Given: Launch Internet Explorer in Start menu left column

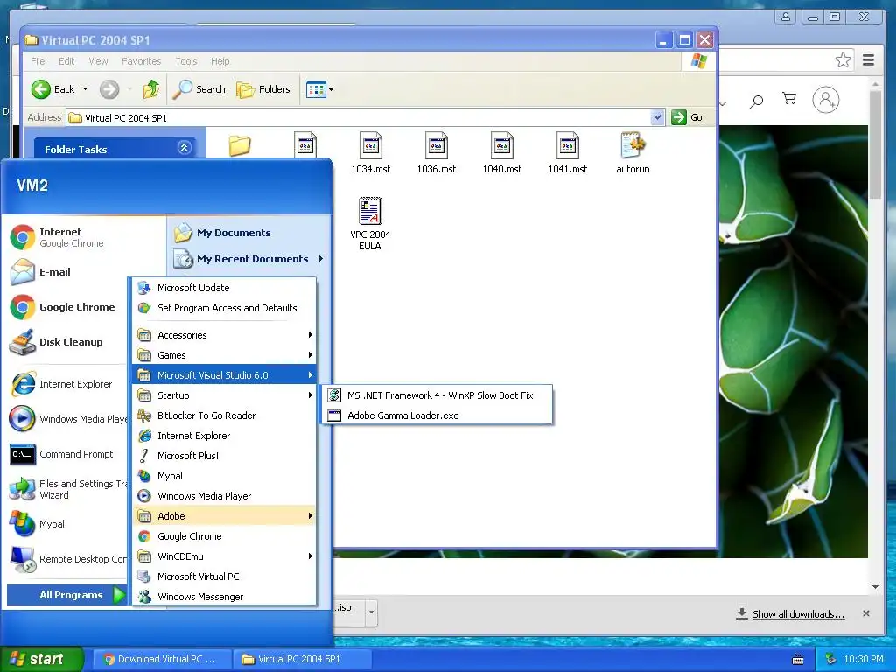Looking at the screenshot, I should [61, 384].
